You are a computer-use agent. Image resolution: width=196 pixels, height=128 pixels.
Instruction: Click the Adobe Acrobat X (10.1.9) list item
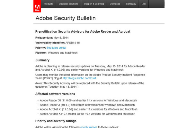click(x=87, y=114)
